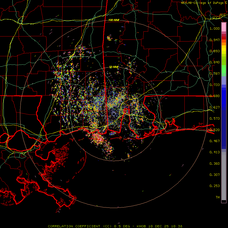
Task: Click the 0.680 legend value
Action: (x=215, y=96)
